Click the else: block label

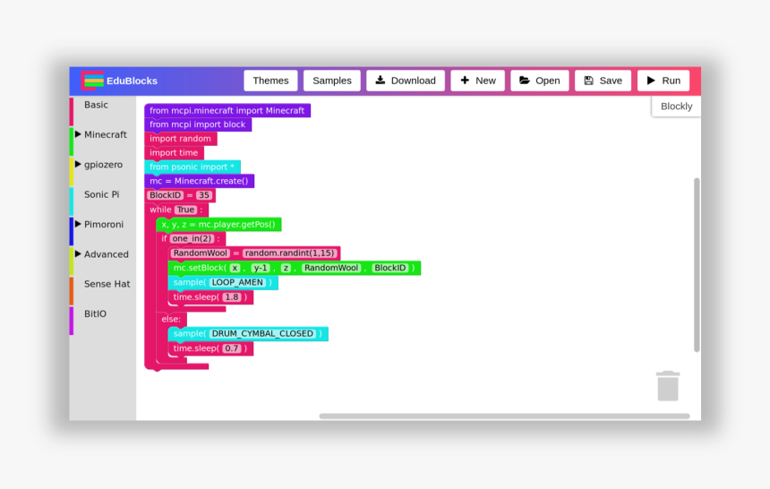point(171,319)
